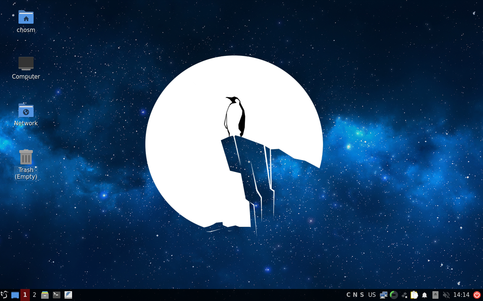Open the Computer desktop icon
This screenshot has width=483, height=301.
tap(26, 68)
